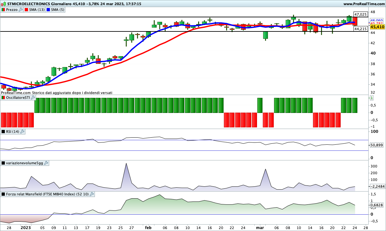The width and height of the screenshot is (386, 231).
Task: Open Forza relat Mansfield settings wrench icon
Action: click(92, 194)
